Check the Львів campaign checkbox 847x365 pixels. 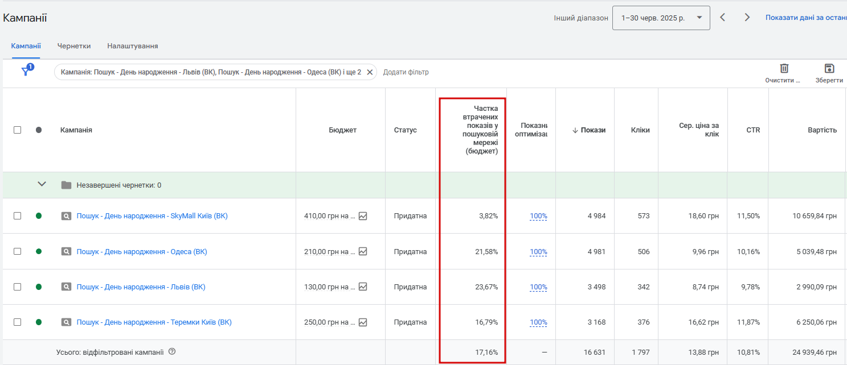click(x=18, y=287)
